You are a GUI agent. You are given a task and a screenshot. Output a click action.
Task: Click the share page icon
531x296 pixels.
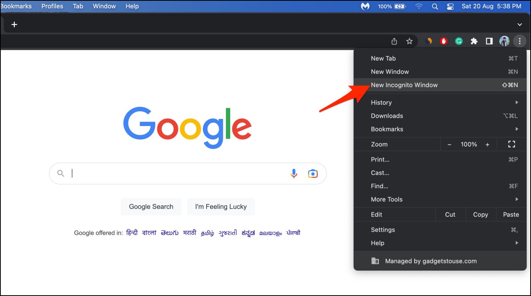(394, 41)
